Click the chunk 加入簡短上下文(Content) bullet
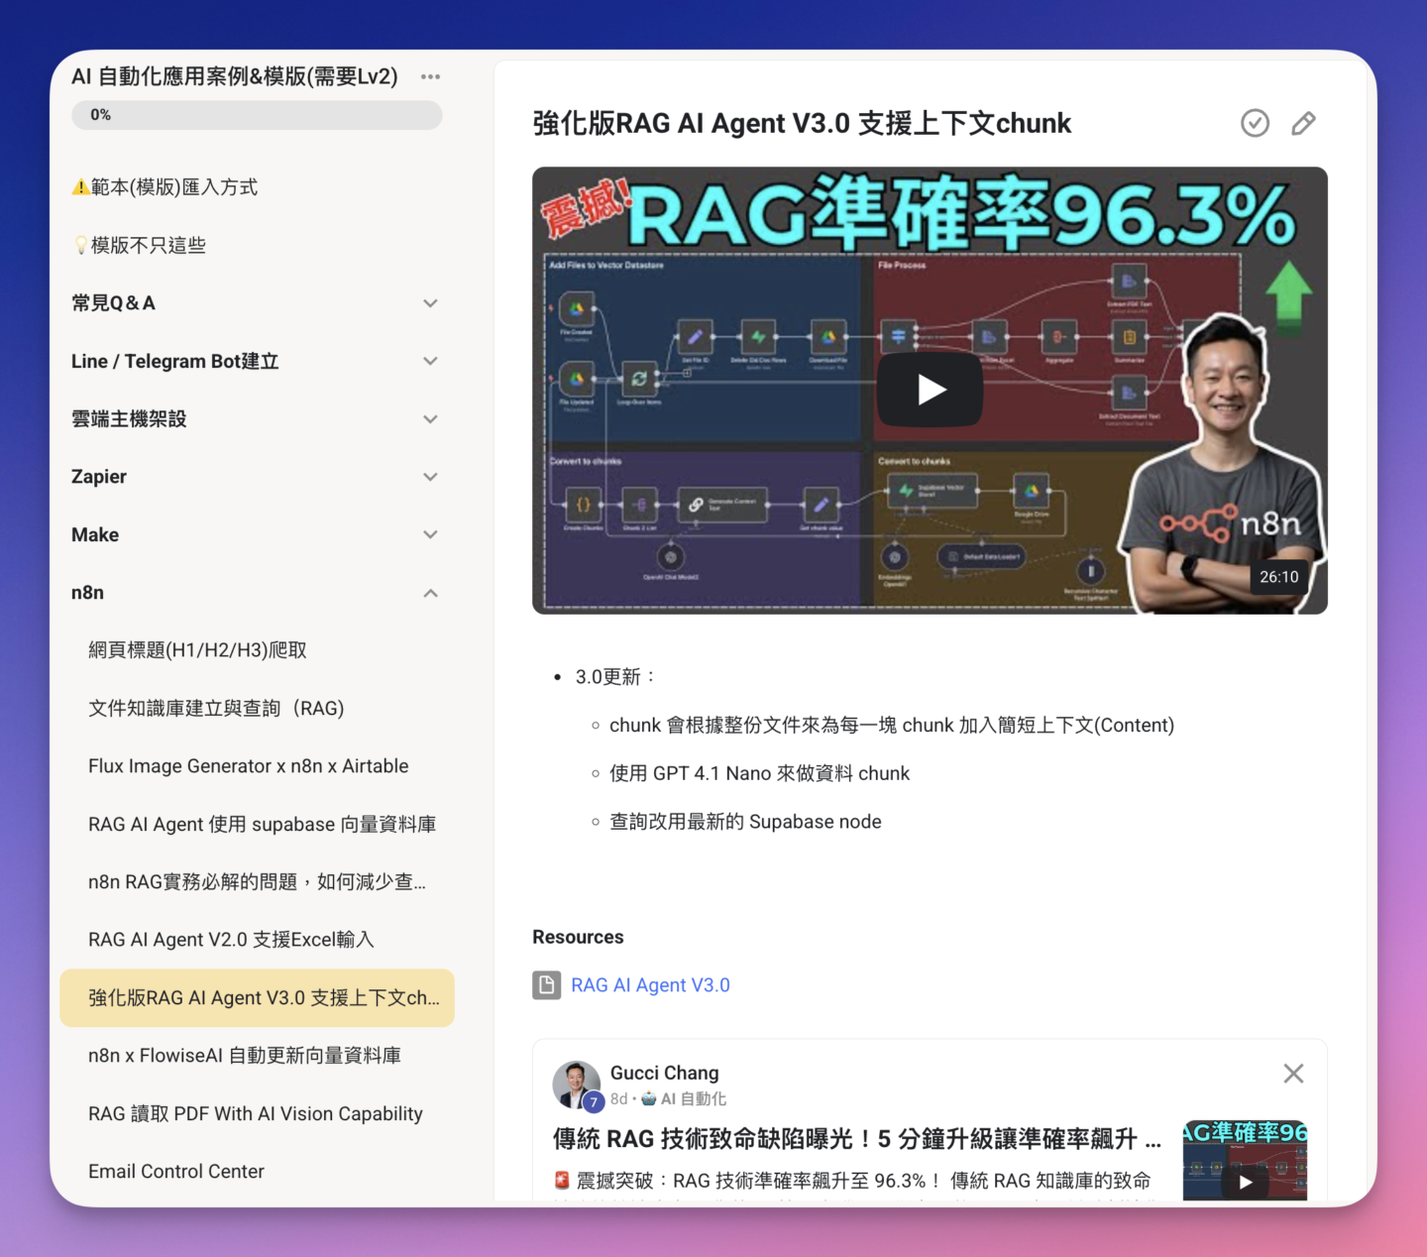Screen dimensions: 1427x1257 892,725
